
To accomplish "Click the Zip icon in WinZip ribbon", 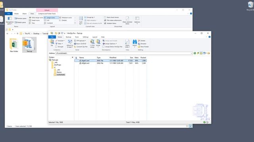I will point(52,43).
